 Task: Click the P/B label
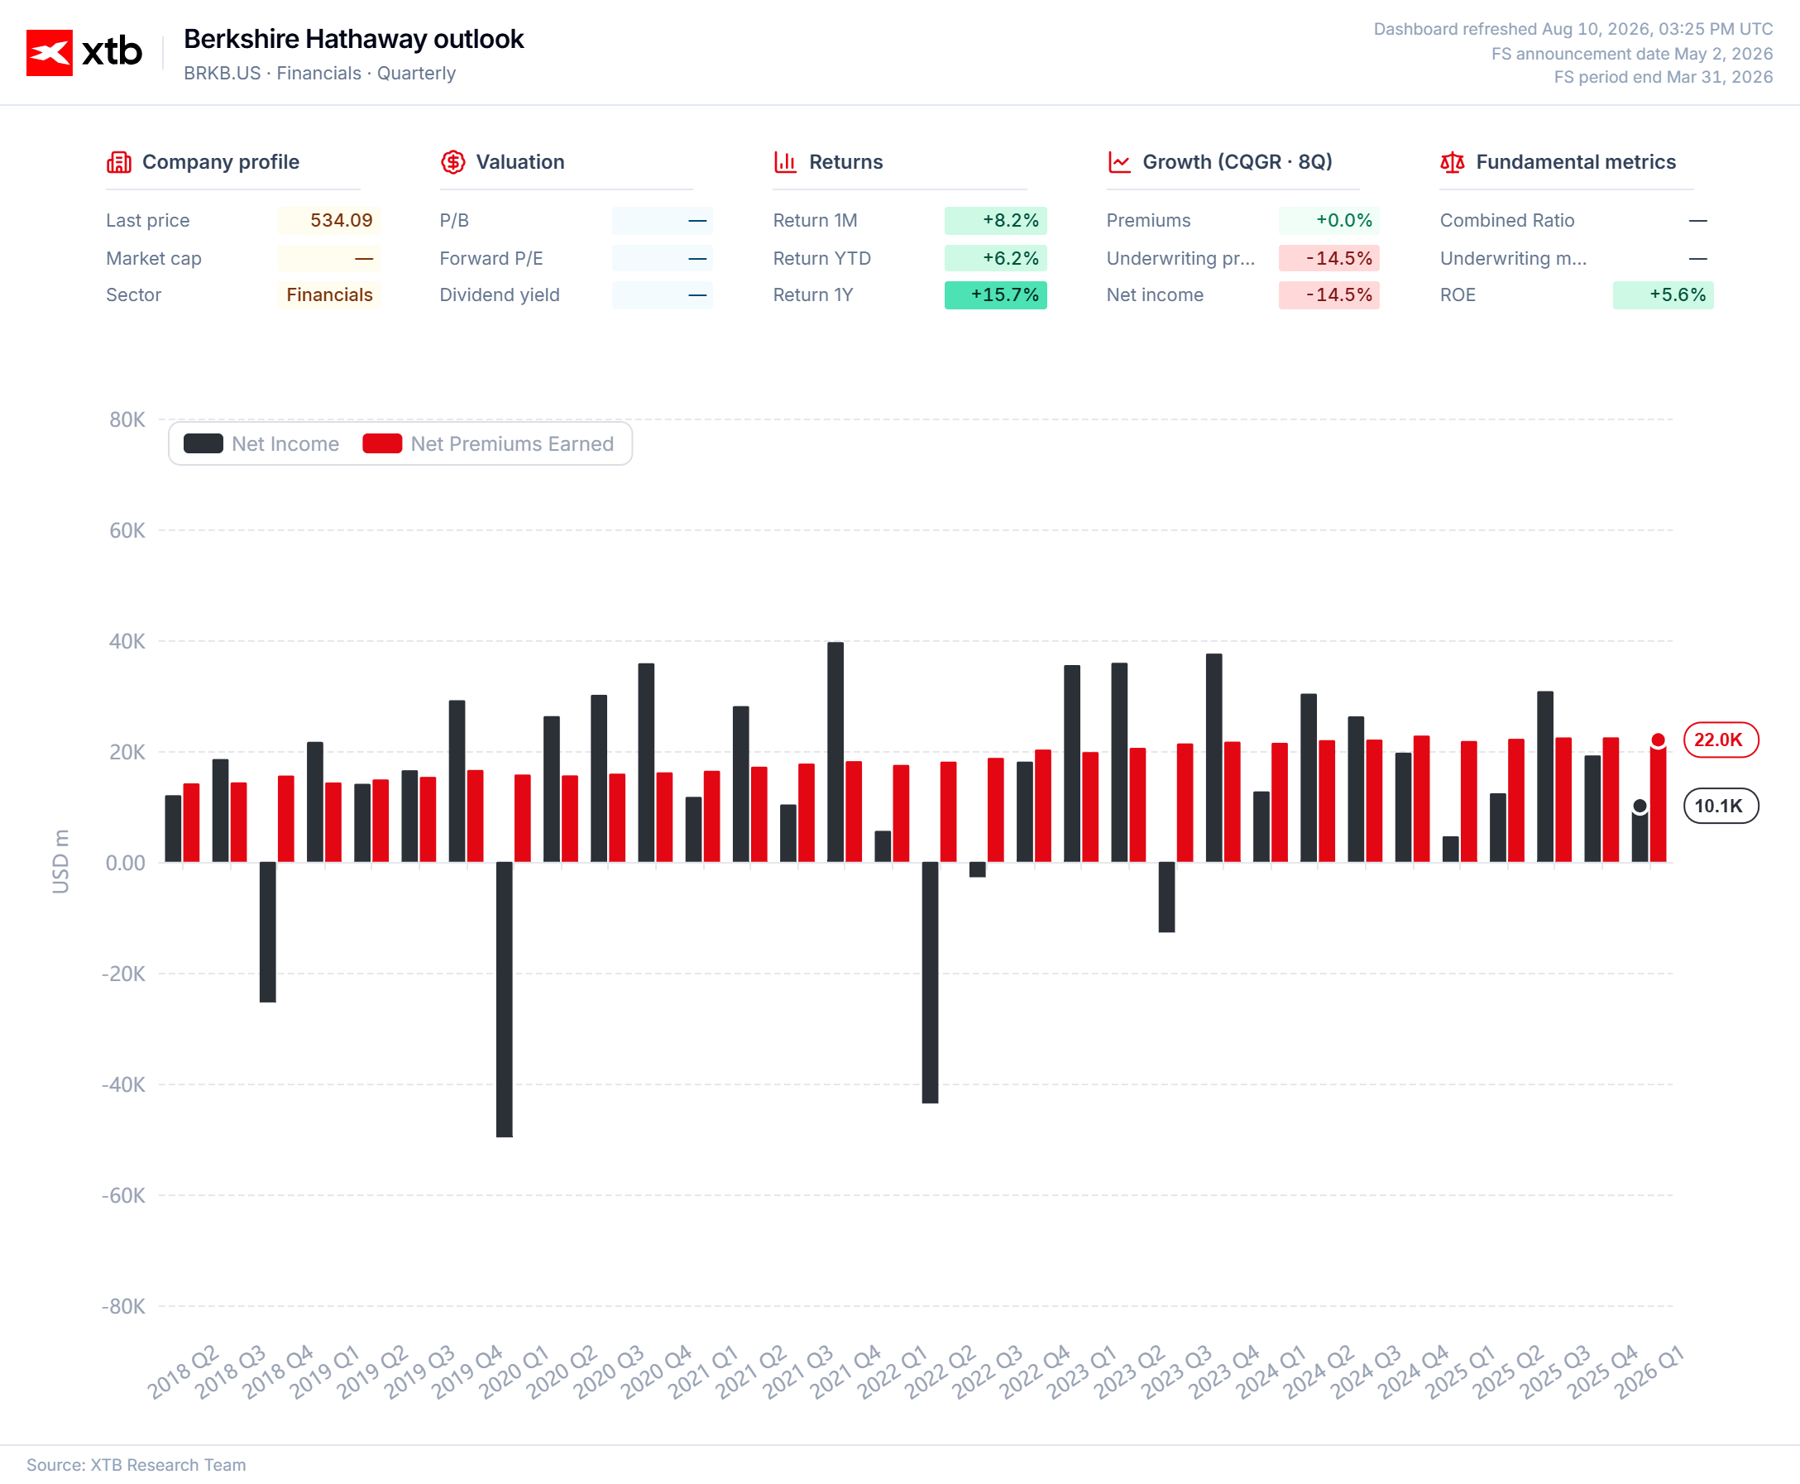pos(454,221)
